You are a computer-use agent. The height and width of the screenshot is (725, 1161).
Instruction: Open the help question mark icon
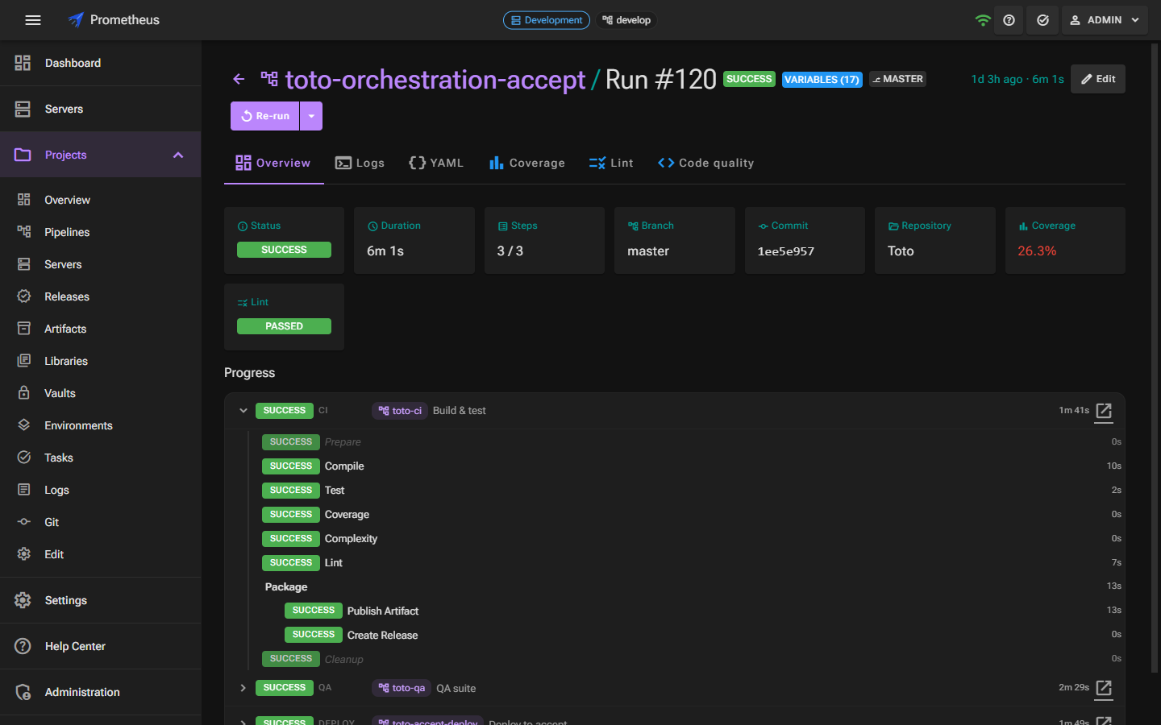tap(1009, 20)
